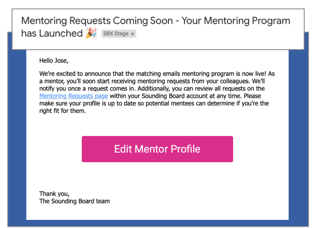315x228 pixels.
Task: Click "has Launched" in the subject line
Action: 52,33
